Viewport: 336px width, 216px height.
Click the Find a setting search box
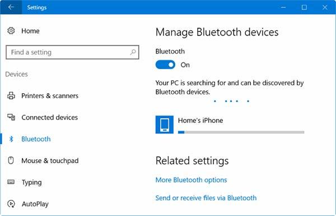(72, 52)
